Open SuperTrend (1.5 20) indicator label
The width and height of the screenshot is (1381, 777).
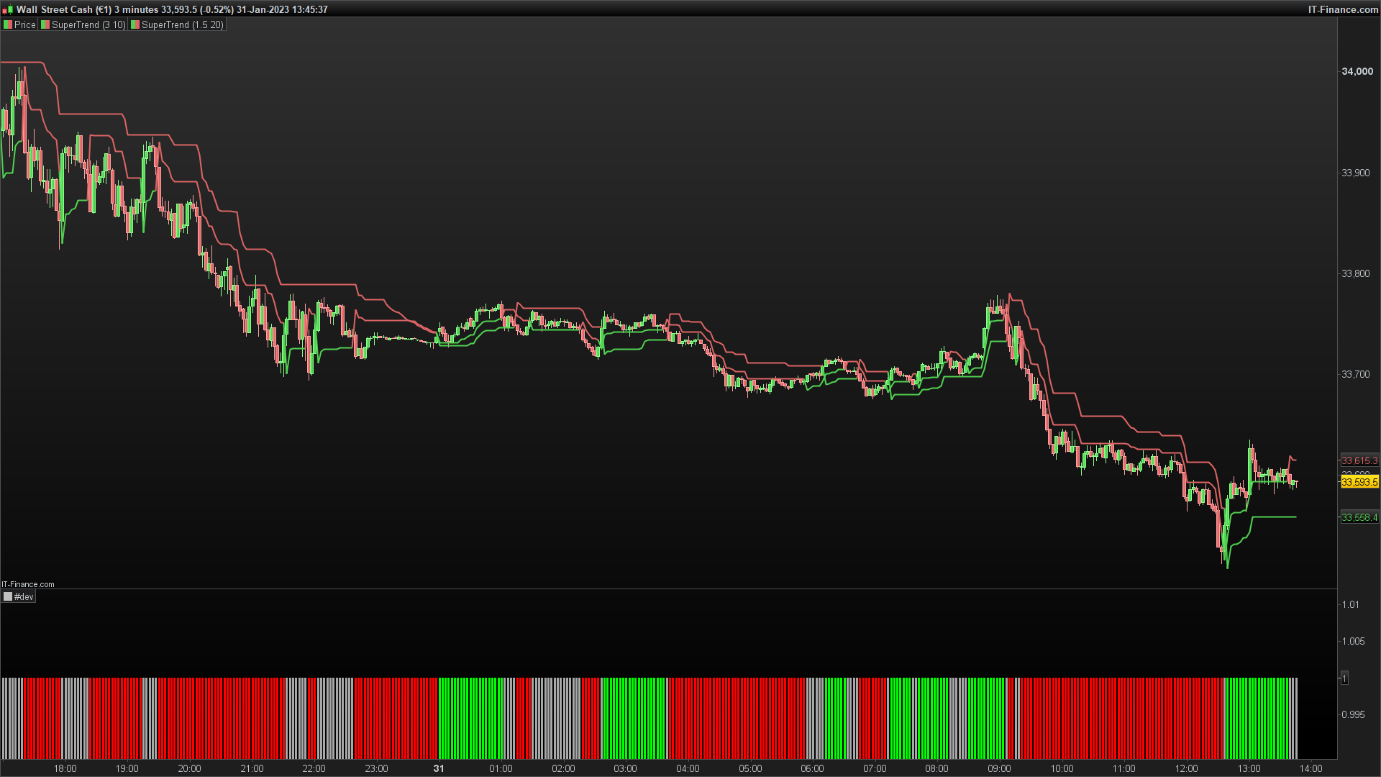click(182, 24)
